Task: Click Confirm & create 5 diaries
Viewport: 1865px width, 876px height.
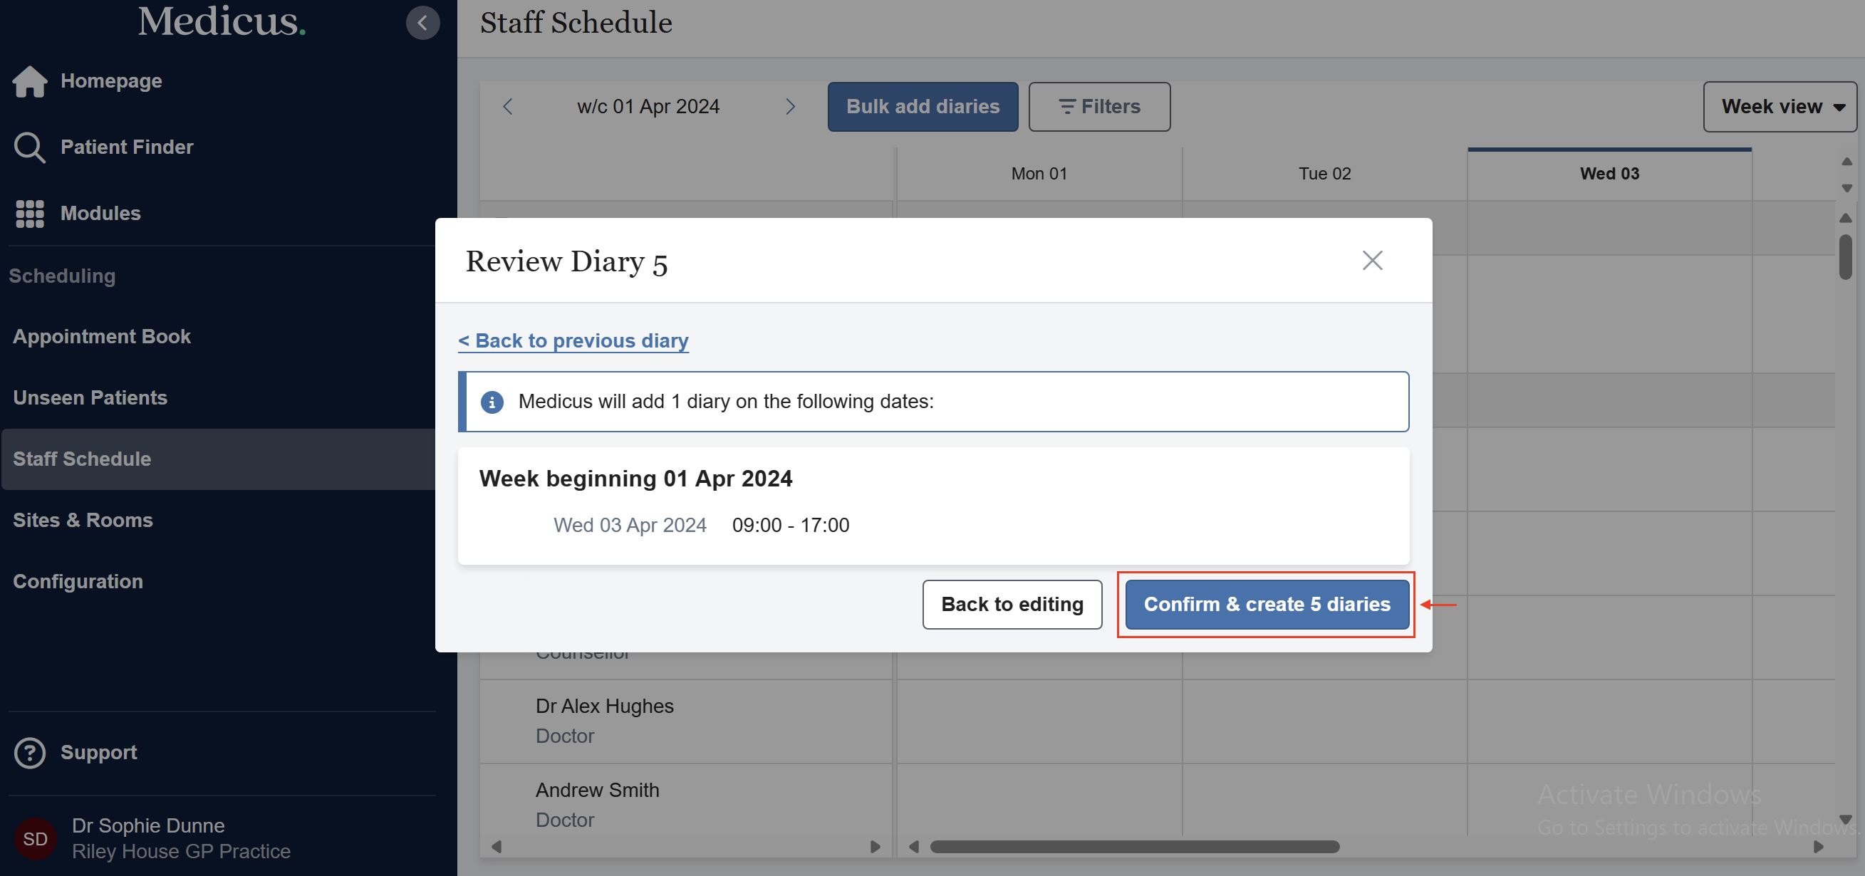Action: (x=1265, y=605)
